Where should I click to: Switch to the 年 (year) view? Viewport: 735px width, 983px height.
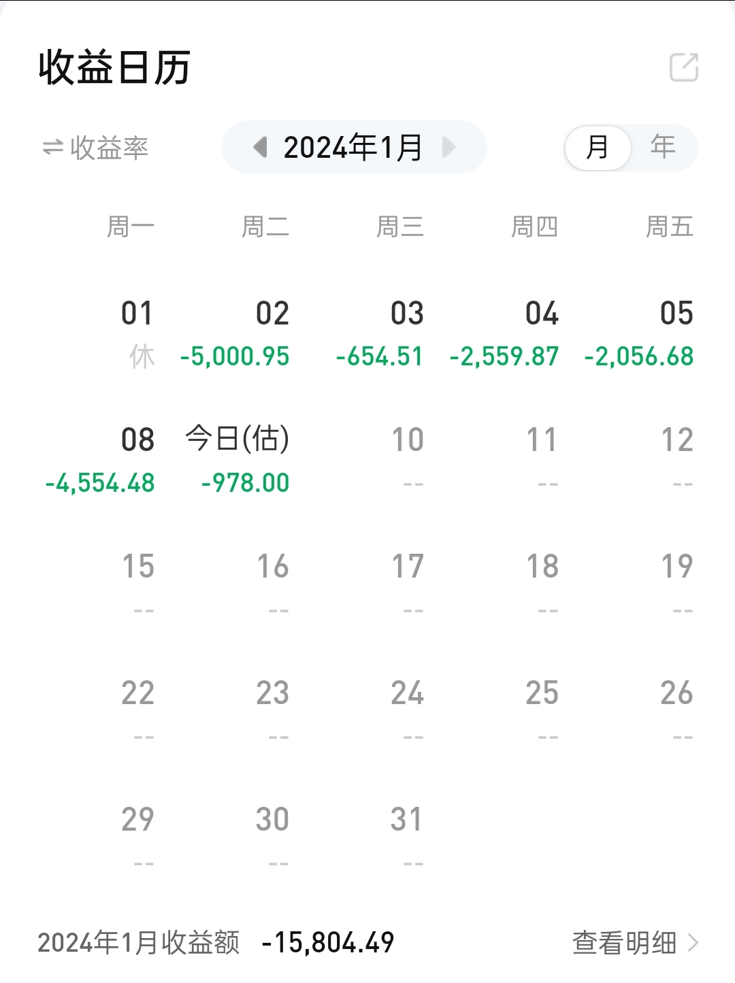click(663, 148)
